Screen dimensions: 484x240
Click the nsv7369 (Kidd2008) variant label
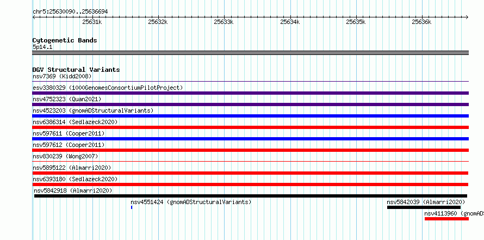coord(62,76)
